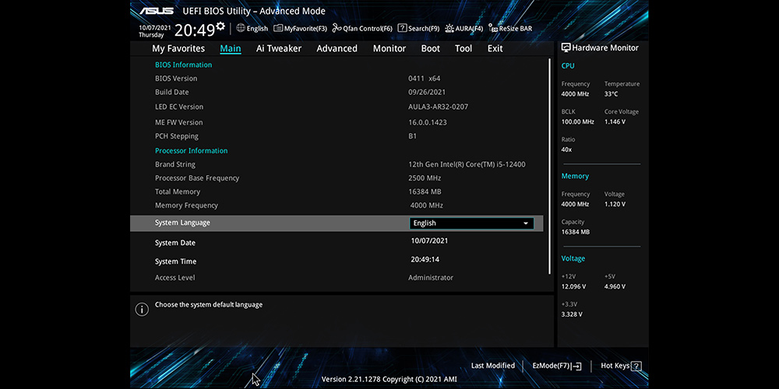This screenshot has width=779, height=389.
Task: Select the Boot tab
Action: [430, 48]
